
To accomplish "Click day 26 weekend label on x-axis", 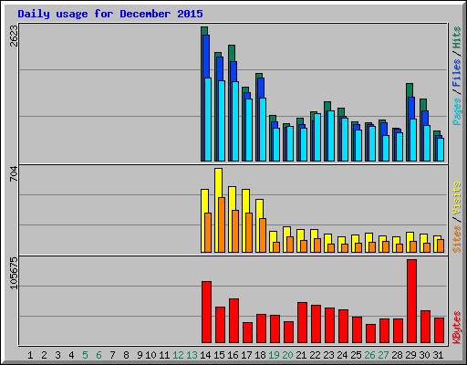I will pos(369,355).
